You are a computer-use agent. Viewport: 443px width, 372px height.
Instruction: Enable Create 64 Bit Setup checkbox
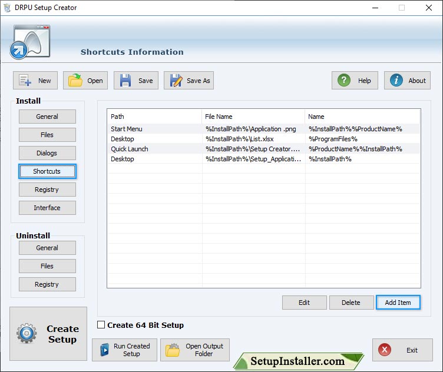[x=101, y=324]
